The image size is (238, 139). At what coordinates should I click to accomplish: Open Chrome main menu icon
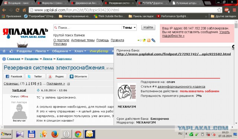[x=234, y=10]
